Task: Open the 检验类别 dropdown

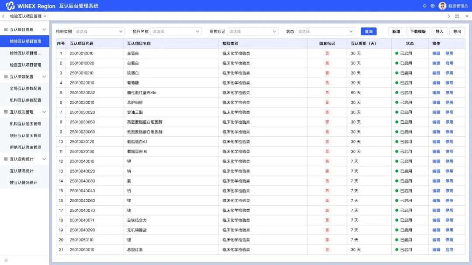Action: pyautogui.click(x=99, y=31)
